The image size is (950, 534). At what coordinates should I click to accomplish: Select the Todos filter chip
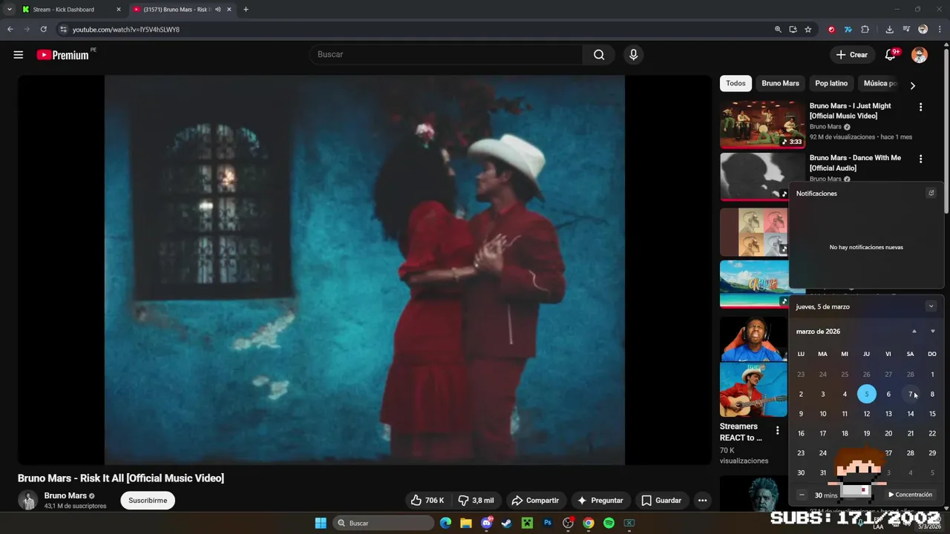coord(736,84)
